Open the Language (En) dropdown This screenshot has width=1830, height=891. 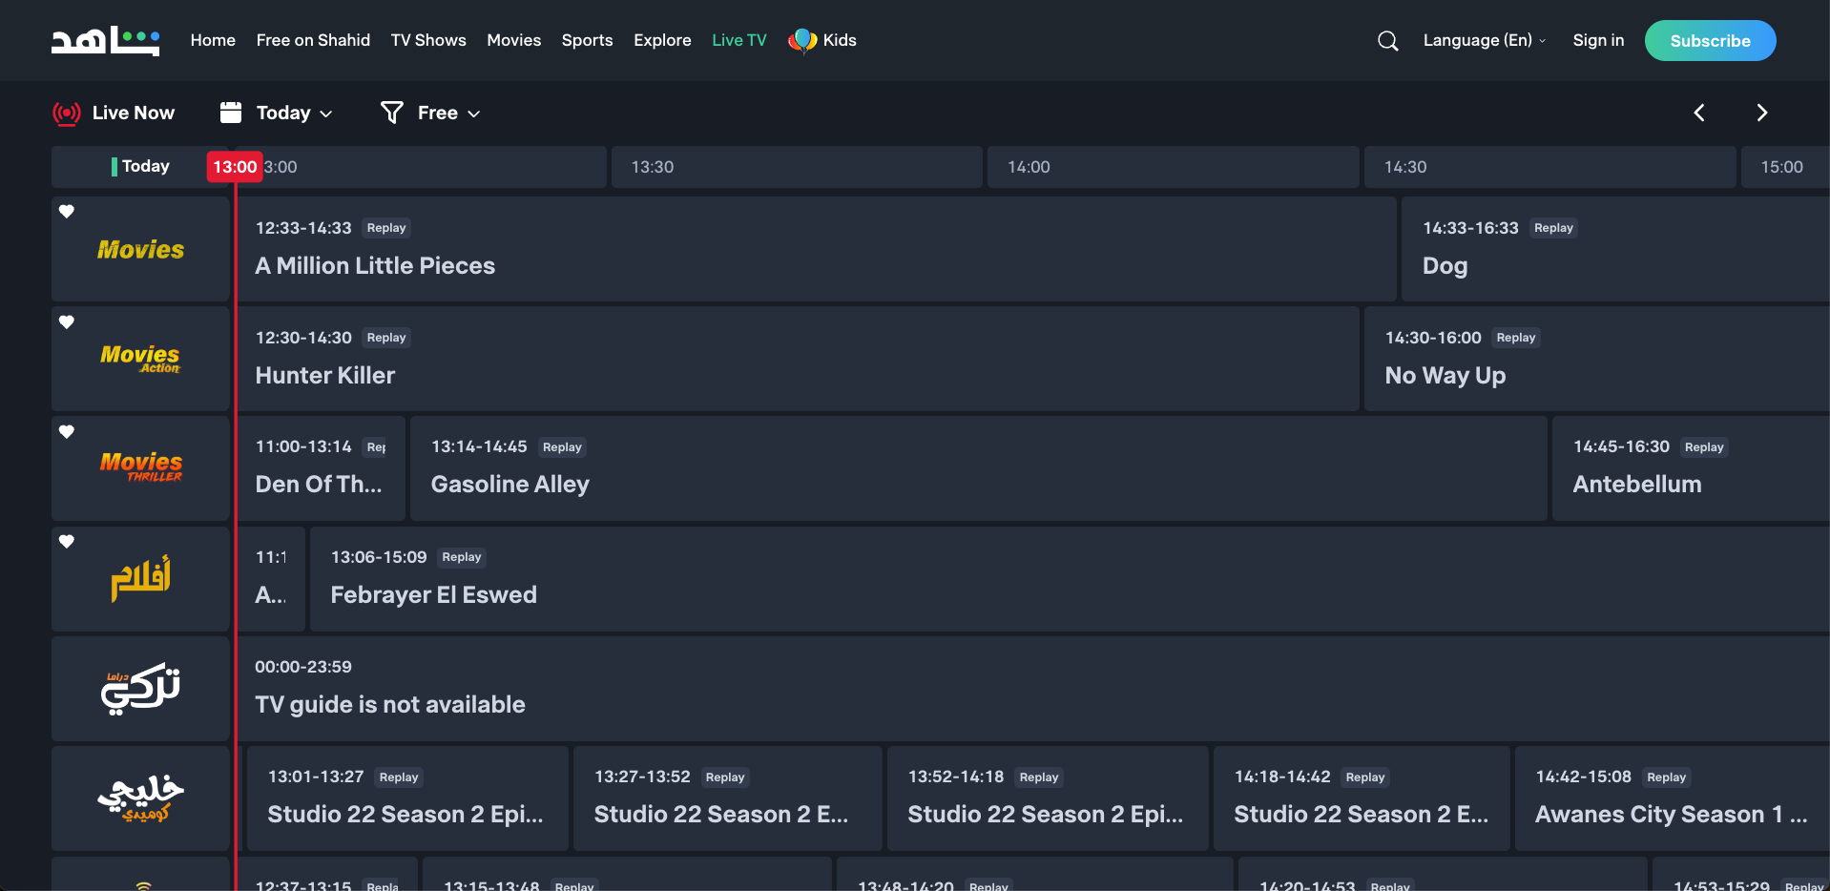(1483, 40)
